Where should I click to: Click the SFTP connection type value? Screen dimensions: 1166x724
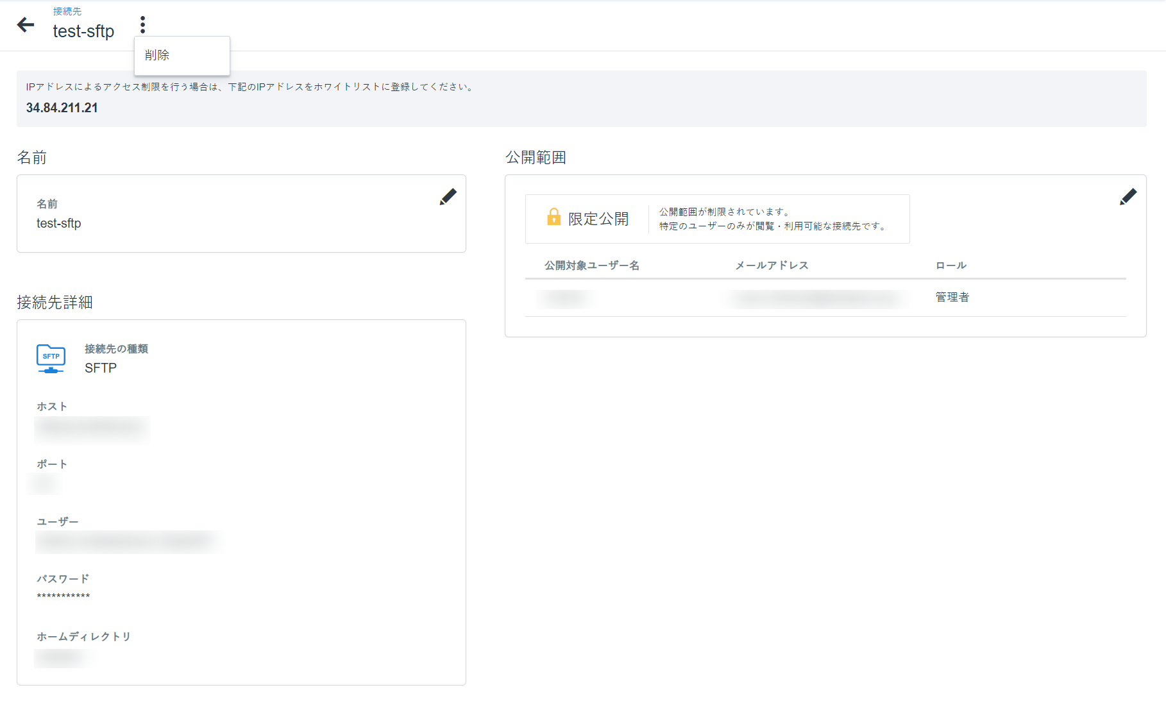point(101,368)
